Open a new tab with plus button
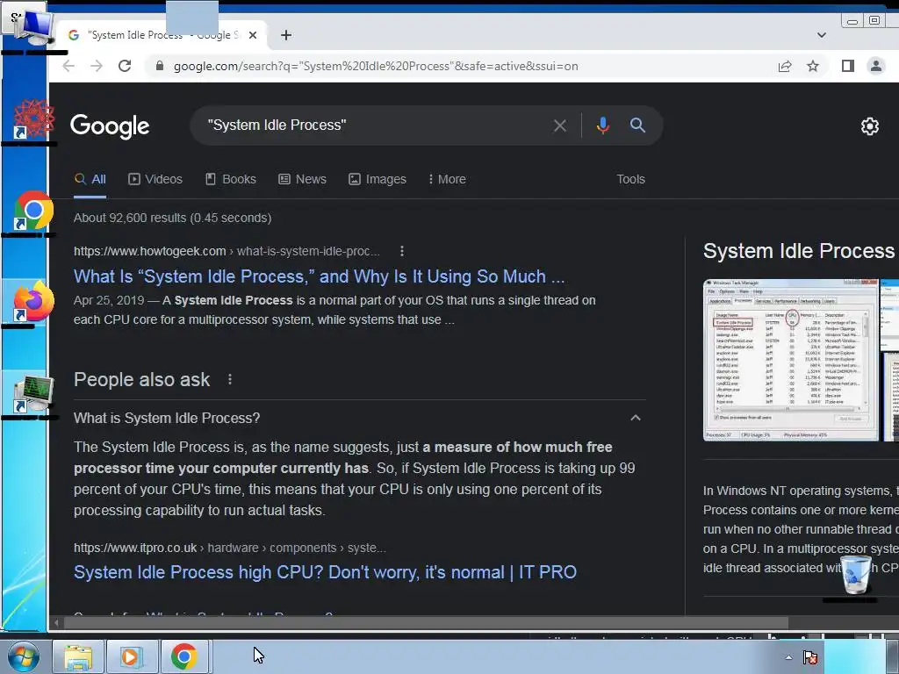Screen dimensions: 899x674 click(286, 35)
